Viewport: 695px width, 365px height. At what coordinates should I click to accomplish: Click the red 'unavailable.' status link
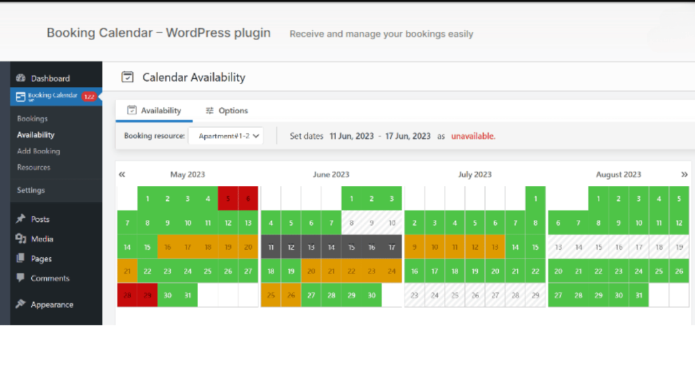(473, 136)
